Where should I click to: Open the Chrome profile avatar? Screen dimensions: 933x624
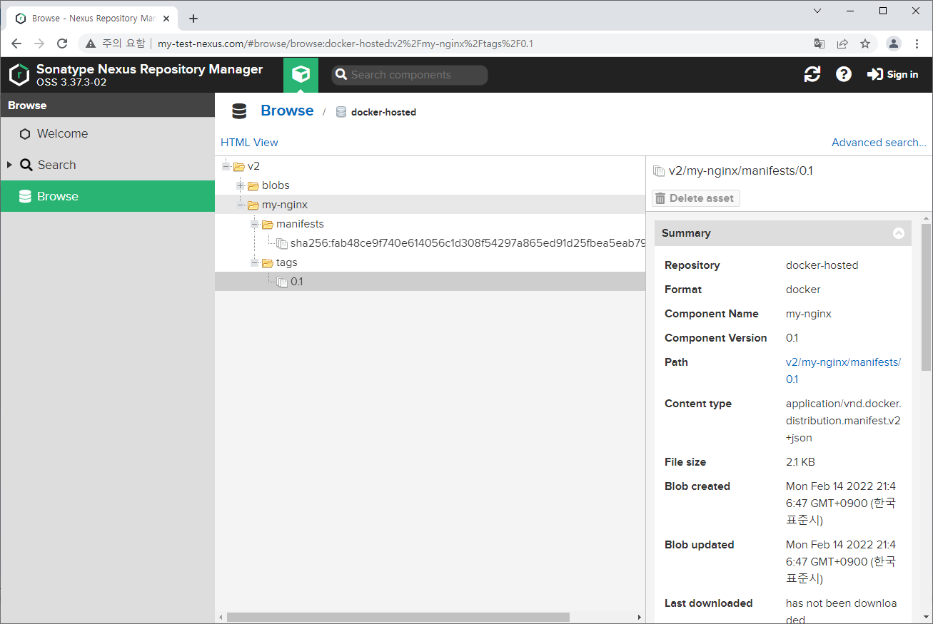[x=894, y=44]
